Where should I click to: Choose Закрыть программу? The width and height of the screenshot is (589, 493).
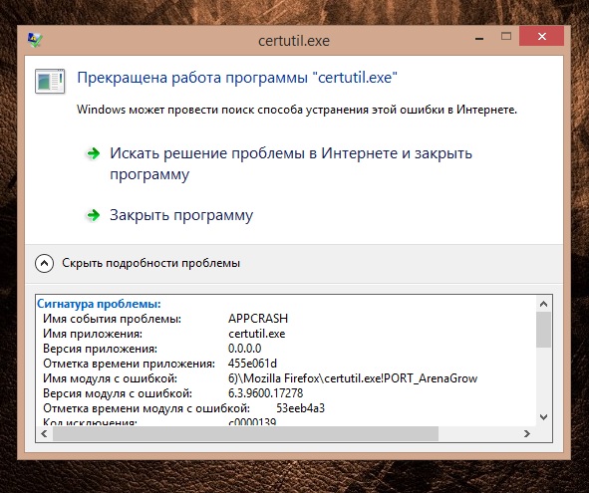point(181,215)
